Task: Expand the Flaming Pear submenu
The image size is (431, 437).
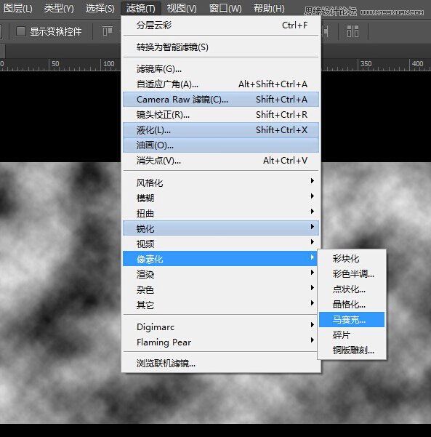Action: pyautogui.click(x=221, y=342)
